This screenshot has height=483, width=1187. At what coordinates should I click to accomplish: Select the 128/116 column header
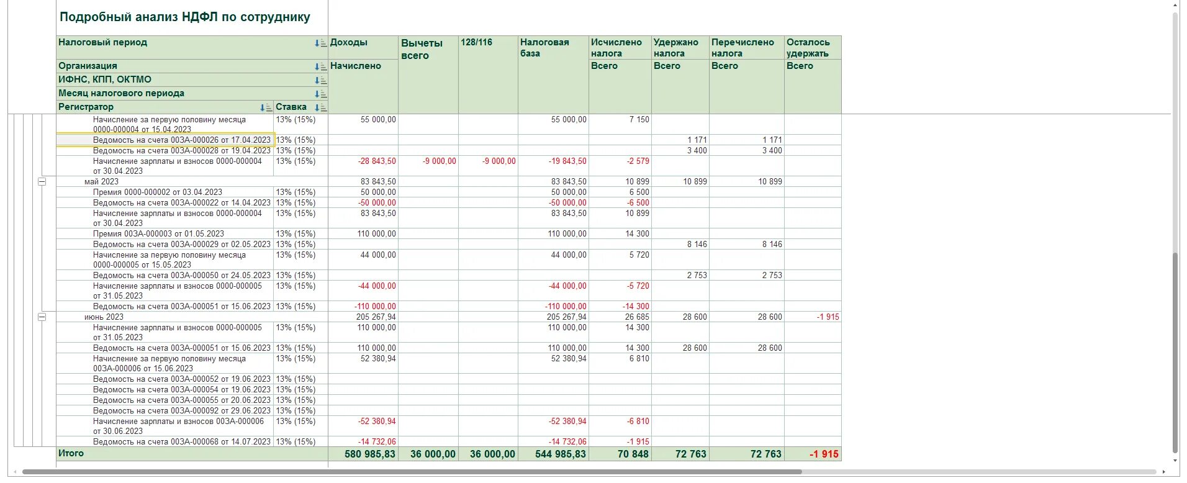tap(488, 74)
